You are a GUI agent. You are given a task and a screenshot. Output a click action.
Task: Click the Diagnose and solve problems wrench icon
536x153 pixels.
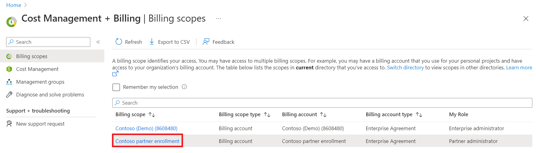(x=9, y=95)
